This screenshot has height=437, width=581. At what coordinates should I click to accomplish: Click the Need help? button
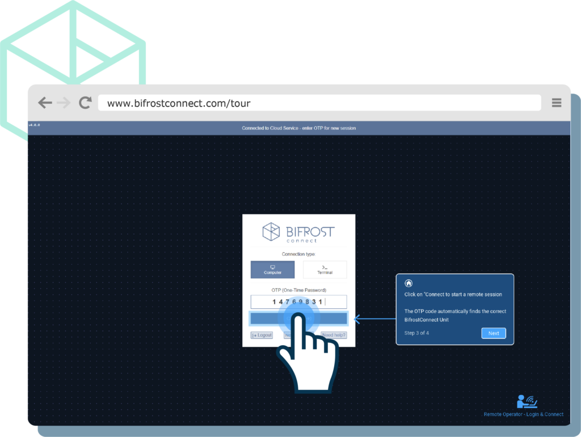[334, 335]
